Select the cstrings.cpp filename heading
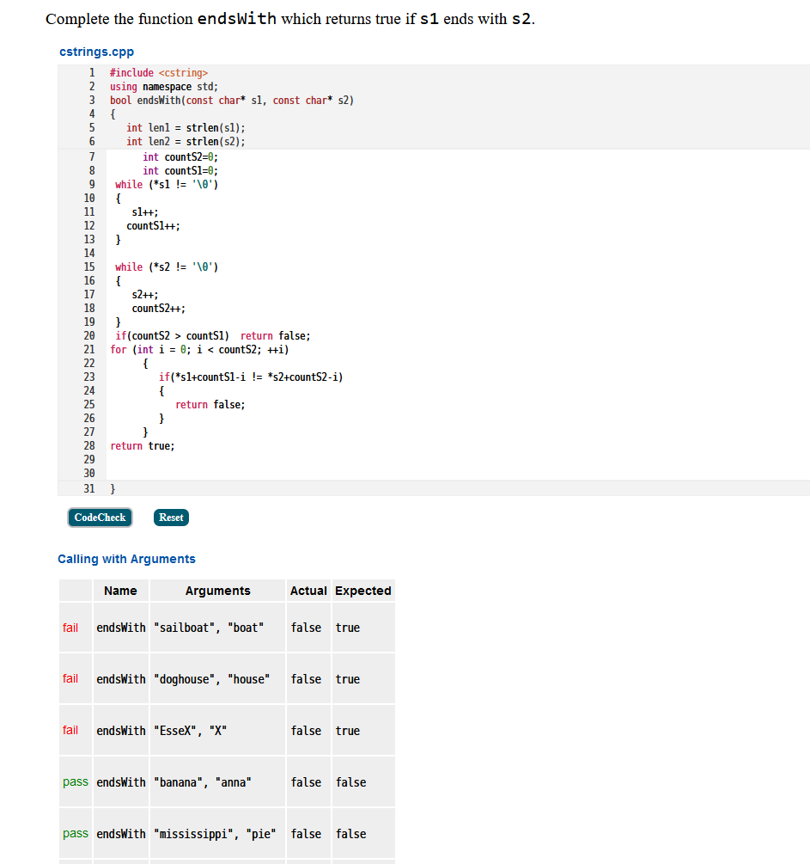Viewport: 810px width, 864px height. (x=95, y=52)
